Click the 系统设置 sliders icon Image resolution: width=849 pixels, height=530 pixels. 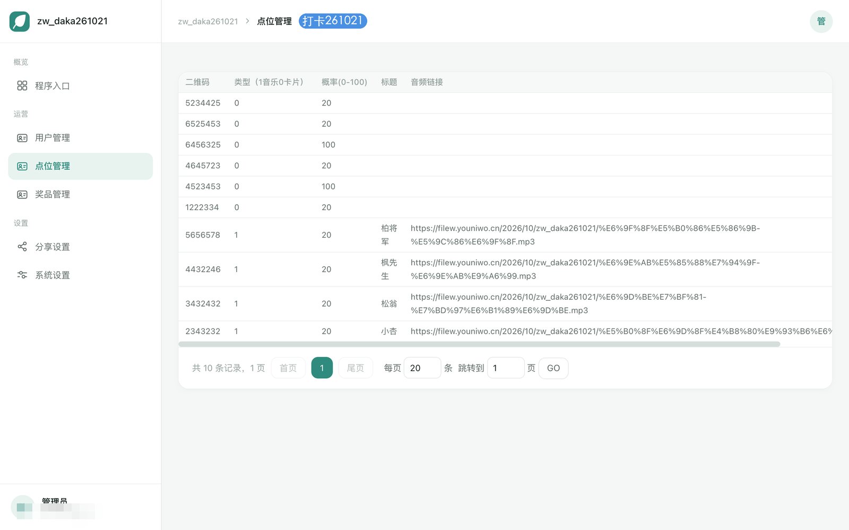22,275
